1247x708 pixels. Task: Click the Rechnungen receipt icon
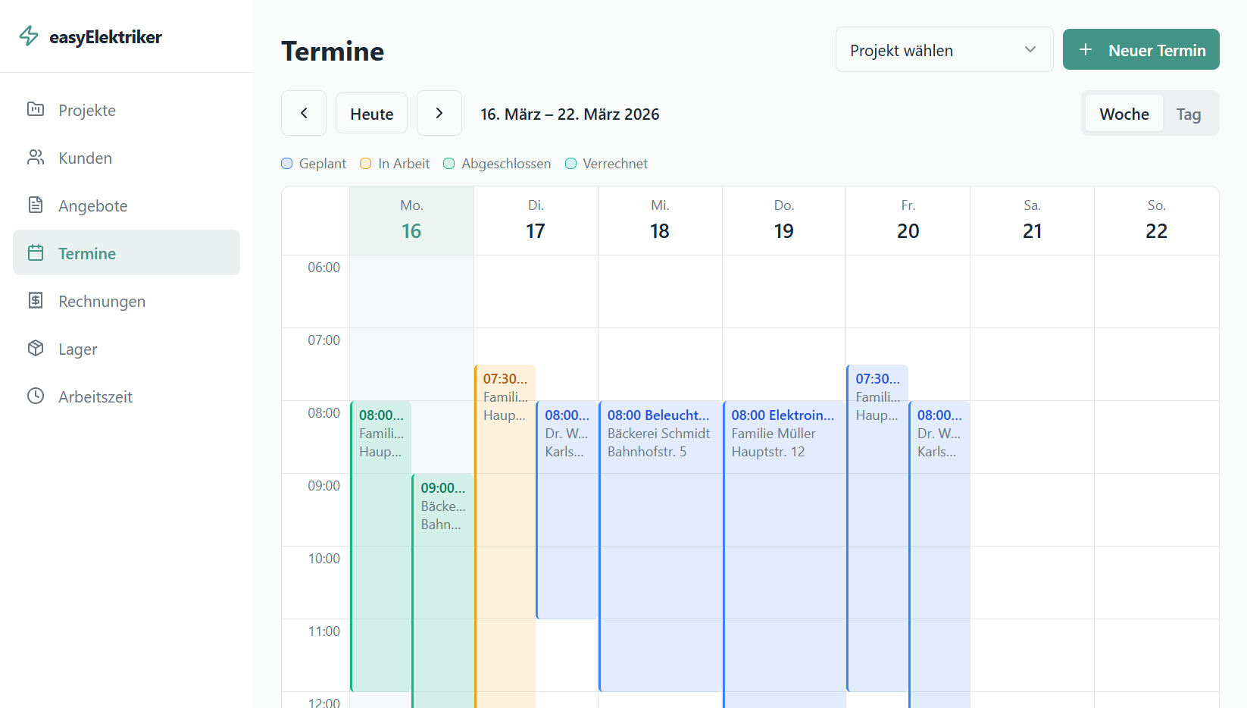[36, 300]
